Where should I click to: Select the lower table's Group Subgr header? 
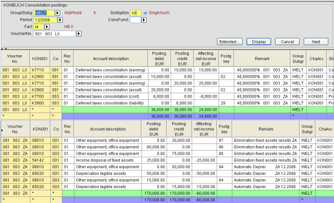pyautogui.click(x=307, y=129)
